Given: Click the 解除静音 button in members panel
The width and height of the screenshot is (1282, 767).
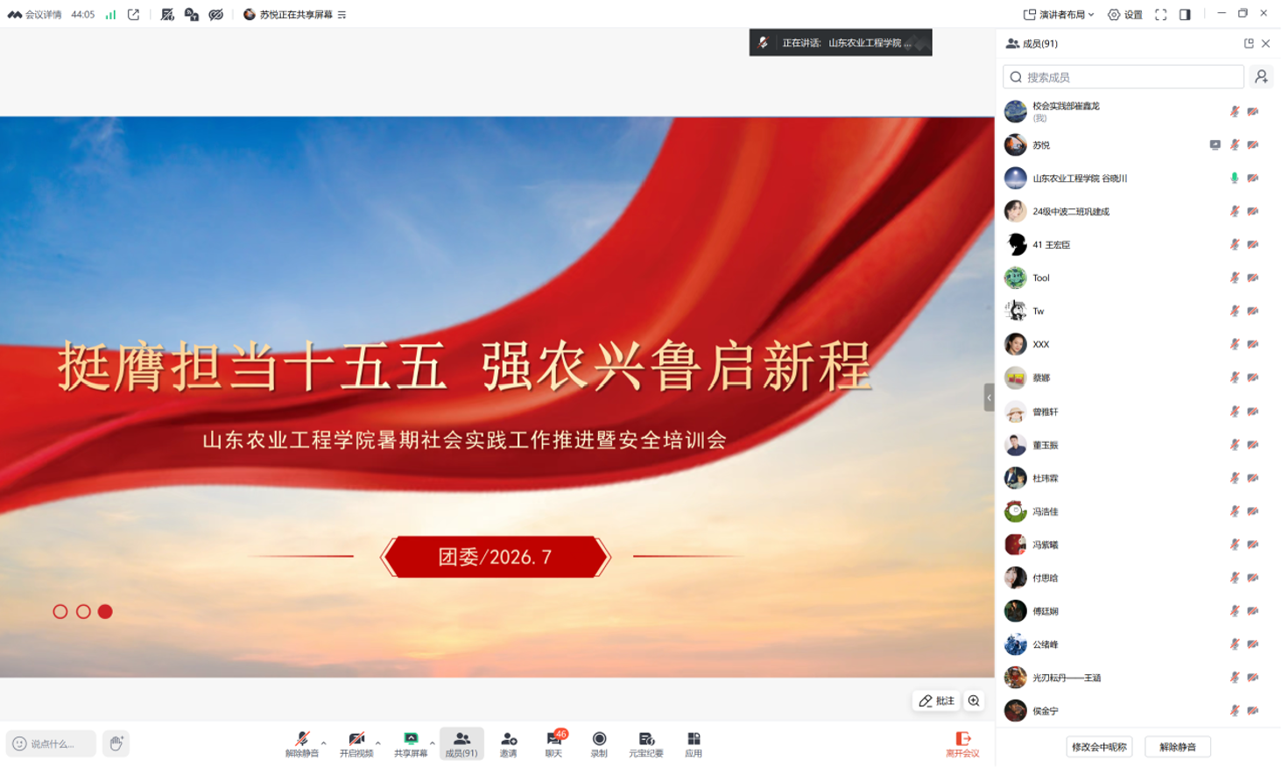Looking at the screenshot, I should click(x=1178, y=747).
